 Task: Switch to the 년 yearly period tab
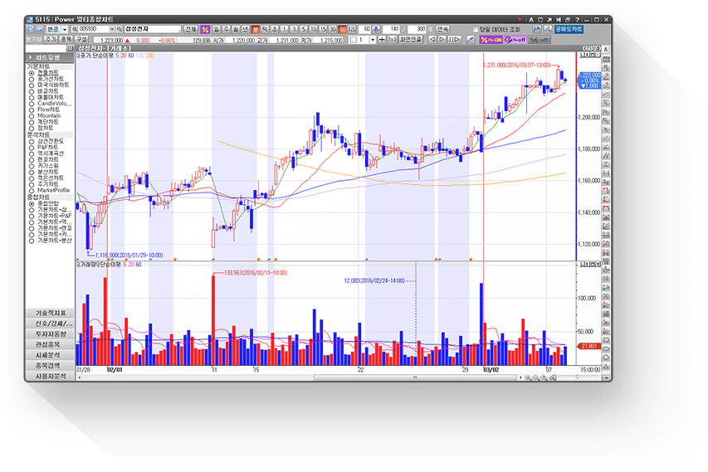pos(245,29)
